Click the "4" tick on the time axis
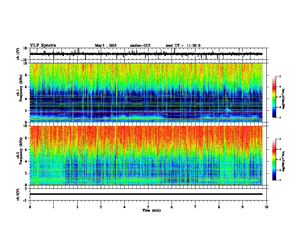Screen dimensions: 300x232 125,207
